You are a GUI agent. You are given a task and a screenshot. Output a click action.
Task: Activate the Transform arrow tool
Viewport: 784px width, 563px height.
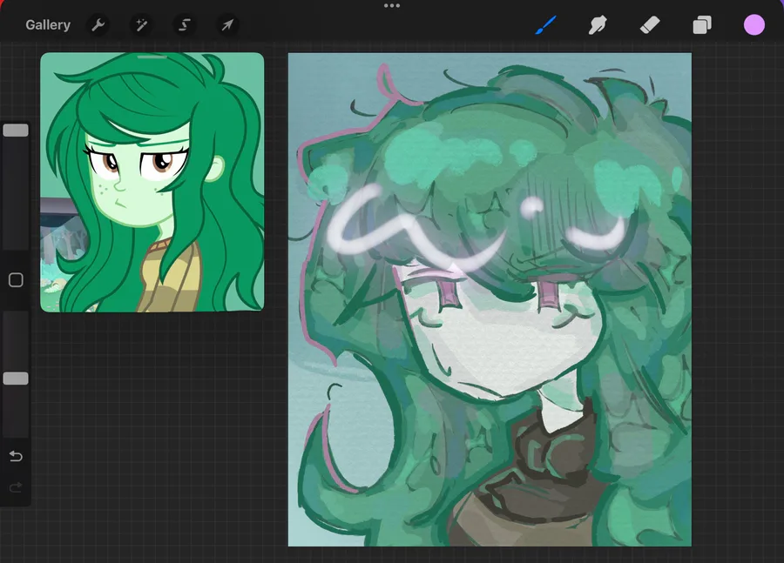[227, 25]
